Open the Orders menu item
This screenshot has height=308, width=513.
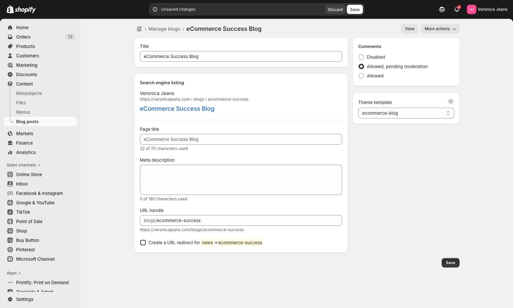23,37
